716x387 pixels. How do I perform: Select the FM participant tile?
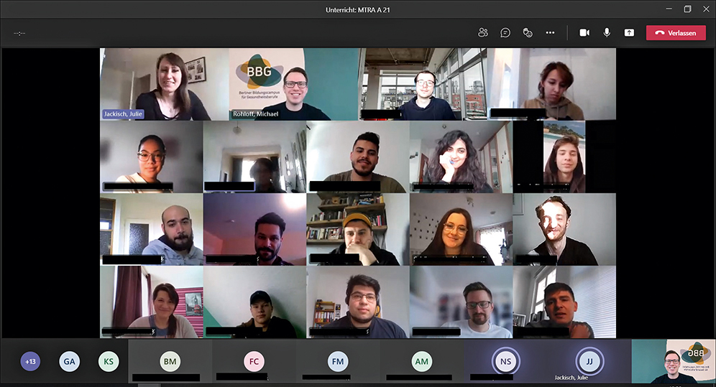[338, 361]
